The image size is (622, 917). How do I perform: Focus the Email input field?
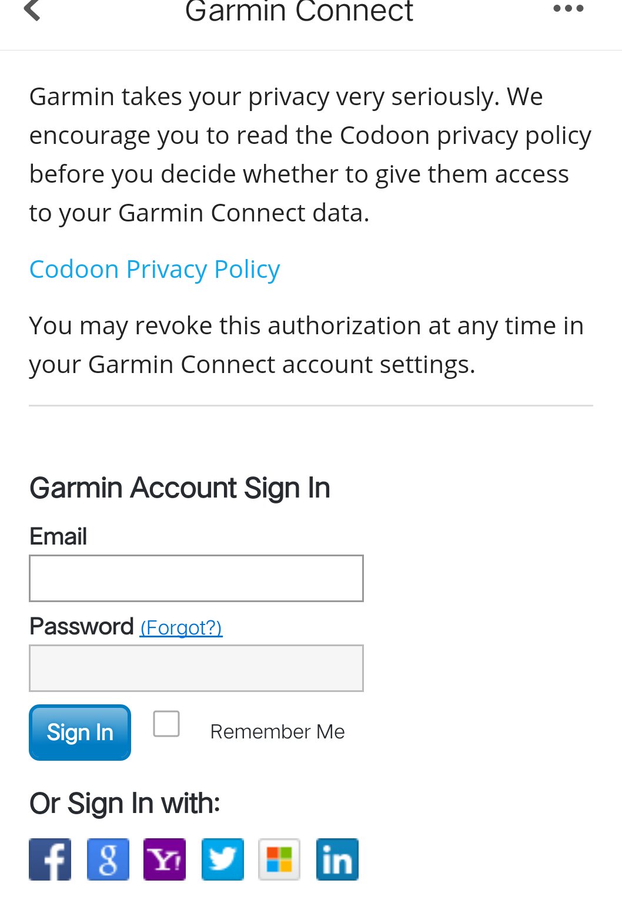[x=196, y=579]
